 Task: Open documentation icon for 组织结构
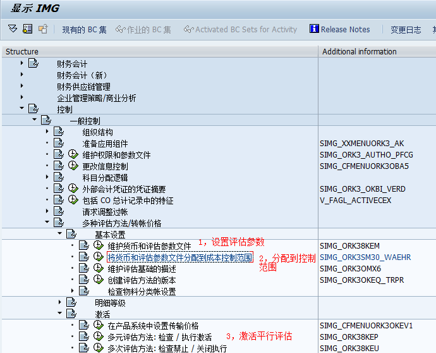(x=59, y=132)
